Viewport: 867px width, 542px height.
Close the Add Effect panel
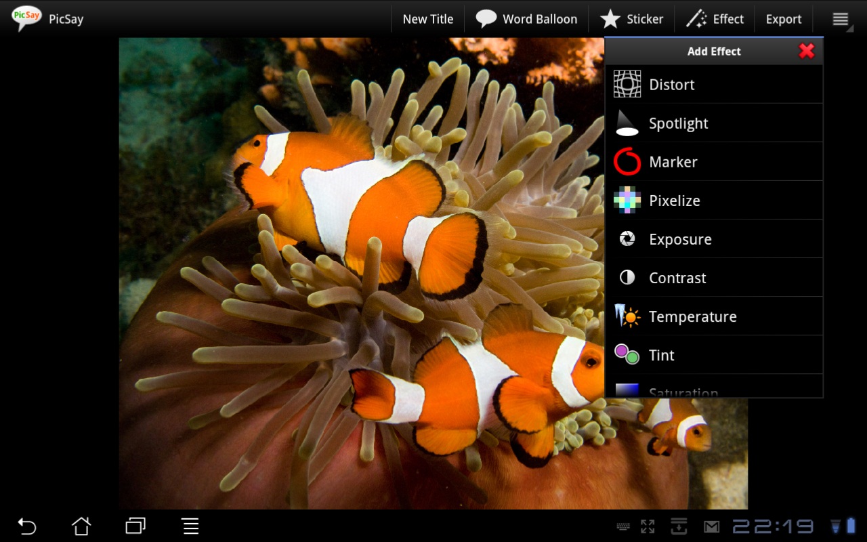tap(807, 51)
